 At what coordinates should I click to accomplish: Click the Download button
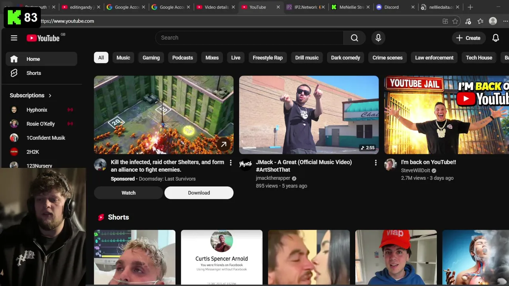point(199,193)
